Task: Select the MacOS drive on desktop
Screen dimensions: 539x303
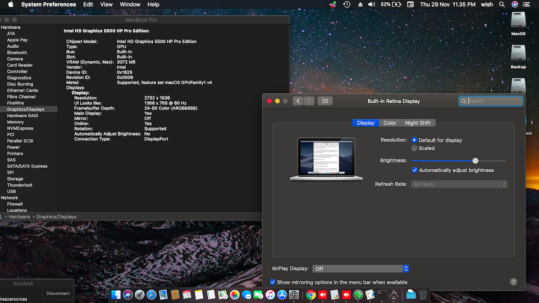Action: pos(518,24)
